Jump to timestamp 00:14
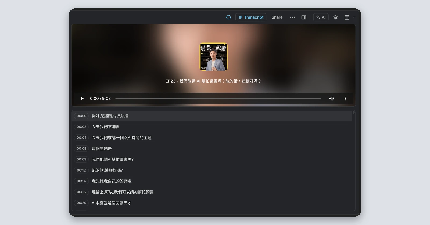430x225 pixels. [81, 181]
